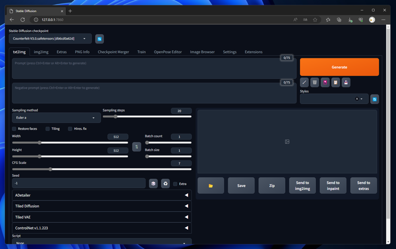Open the browser Collections icon
This screenshot has width=396, height=249.
pyautogui.click(x=339, y=20)
